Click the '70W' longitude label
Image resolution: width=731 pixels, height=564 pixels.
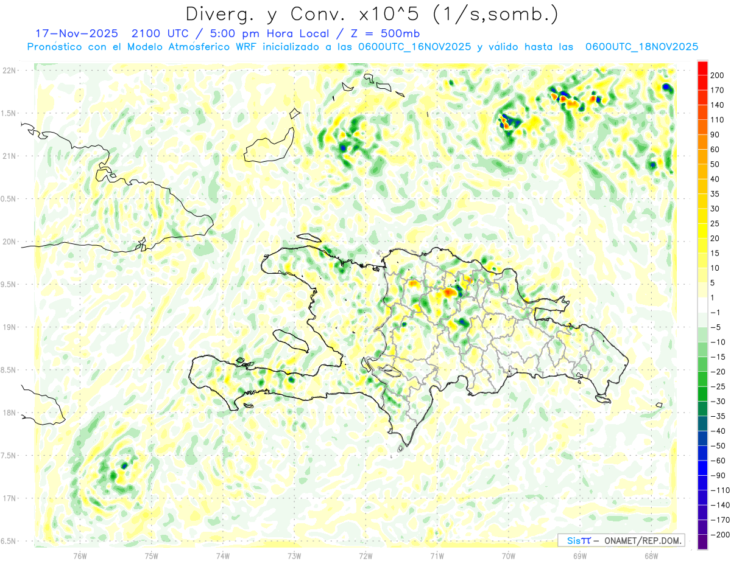(509, 555)
